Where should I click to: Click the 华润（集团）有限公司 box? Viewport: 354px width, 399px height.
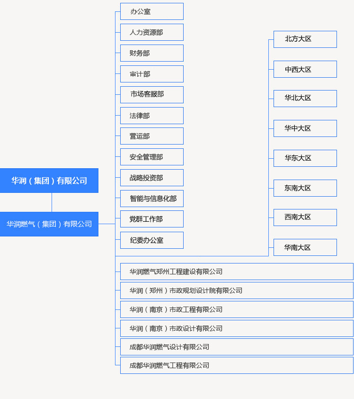[49, 181]
